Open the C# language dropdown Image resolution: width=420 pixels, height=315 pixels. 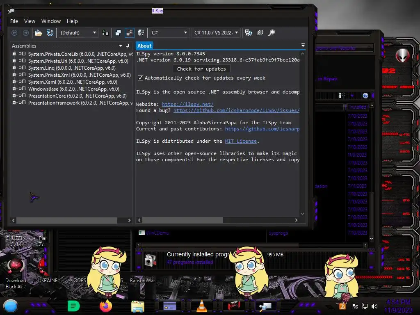pos(169,33)
